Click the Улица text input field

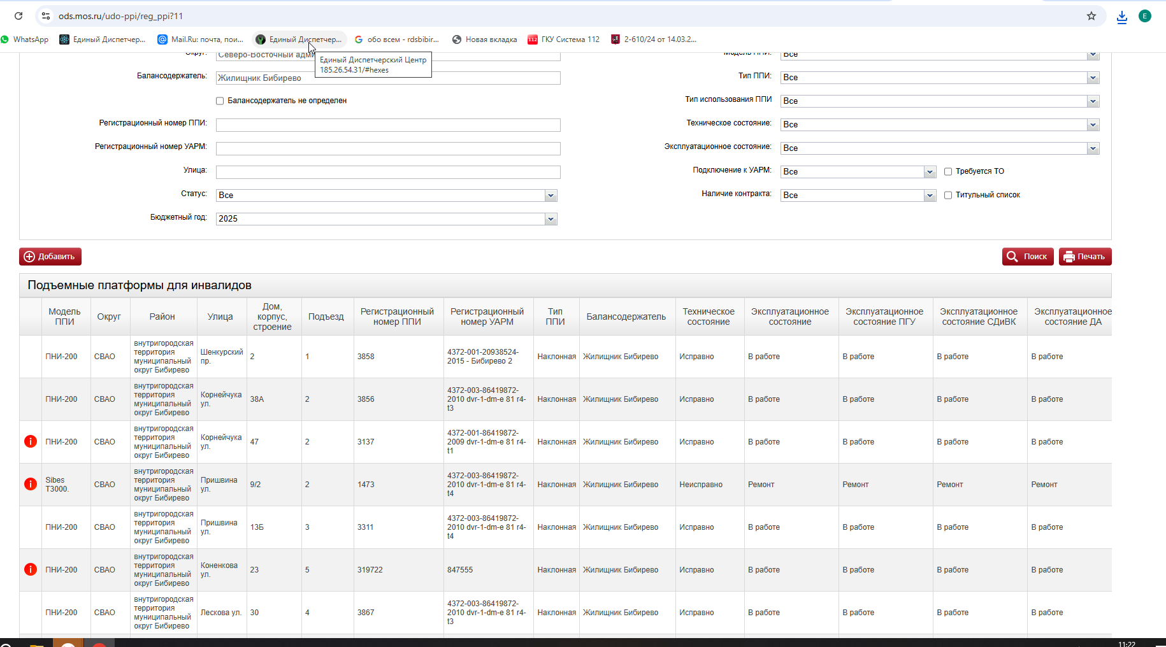click(x=388, y=172)
